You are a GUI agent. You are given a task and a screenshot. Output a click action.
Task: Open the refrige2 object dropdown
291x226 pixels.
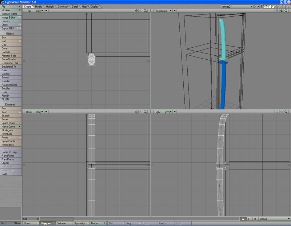pyautogui.click(x=237, y=7)
